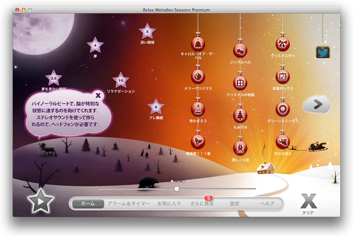Open the さらに見る tab
Viewport: 353px width, 236px height.
pos(202,204)
